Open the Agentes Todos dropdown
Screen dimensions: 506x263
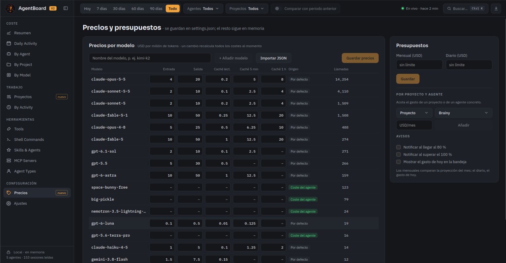click(203, 9)
